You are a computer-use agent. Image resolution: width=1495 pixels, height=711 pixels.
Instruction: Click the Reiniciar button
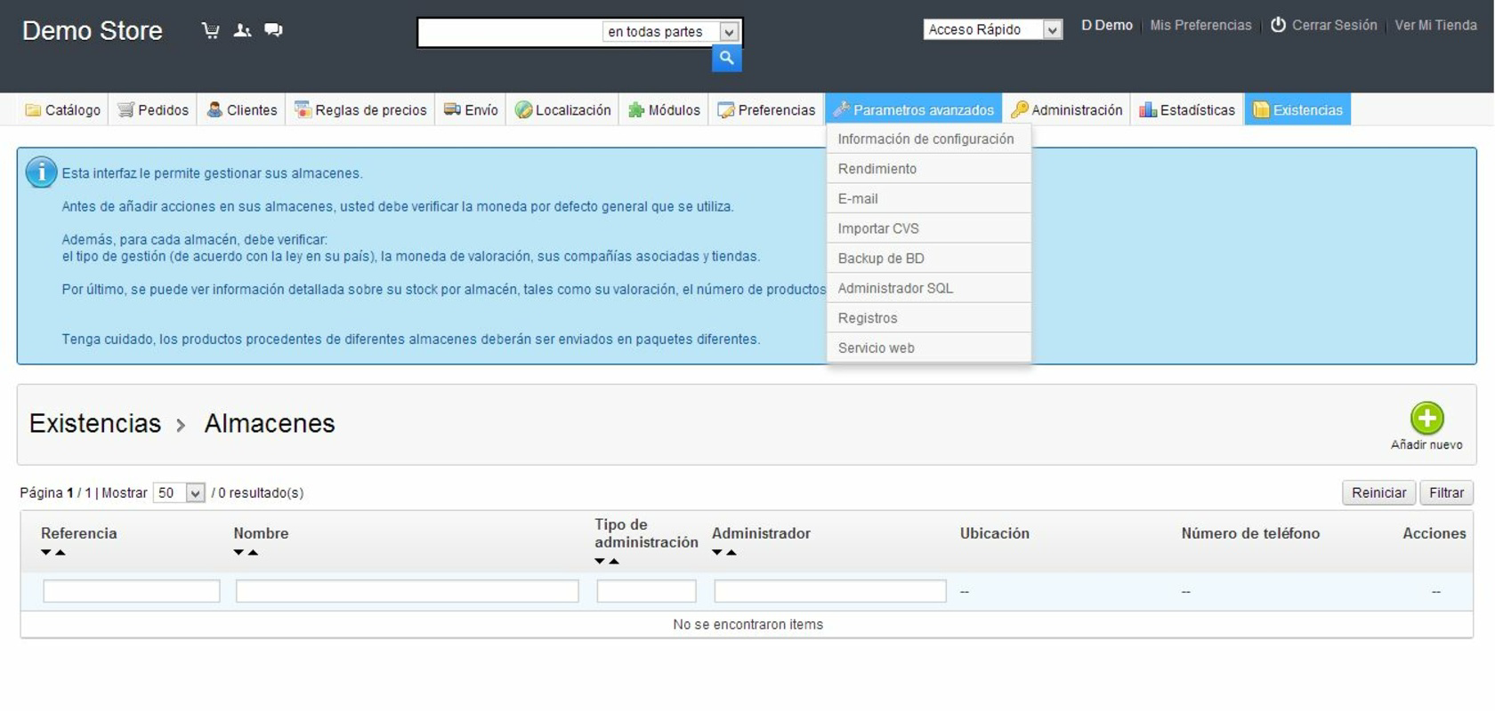(1378, 492)
